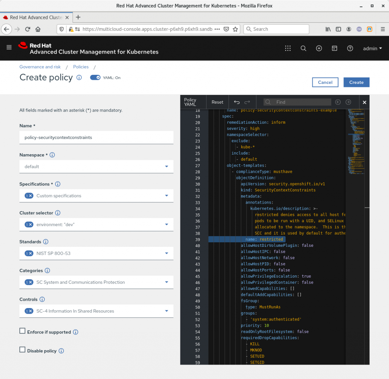
Task: Click the Create policy info icon
Action: click(79, 77)
